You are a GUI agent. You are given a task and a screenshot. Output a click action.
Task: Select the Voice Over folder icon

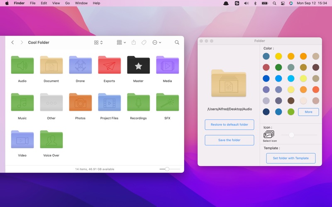[51, 139]
